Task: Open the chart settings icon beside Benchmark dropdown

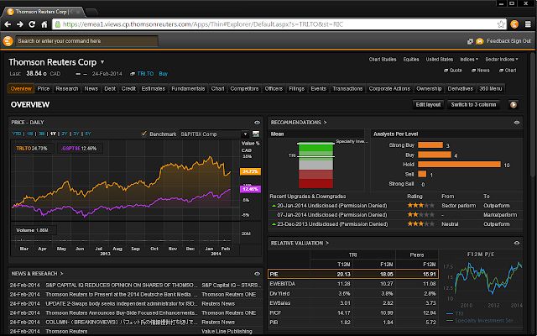Action: [255, 134]
